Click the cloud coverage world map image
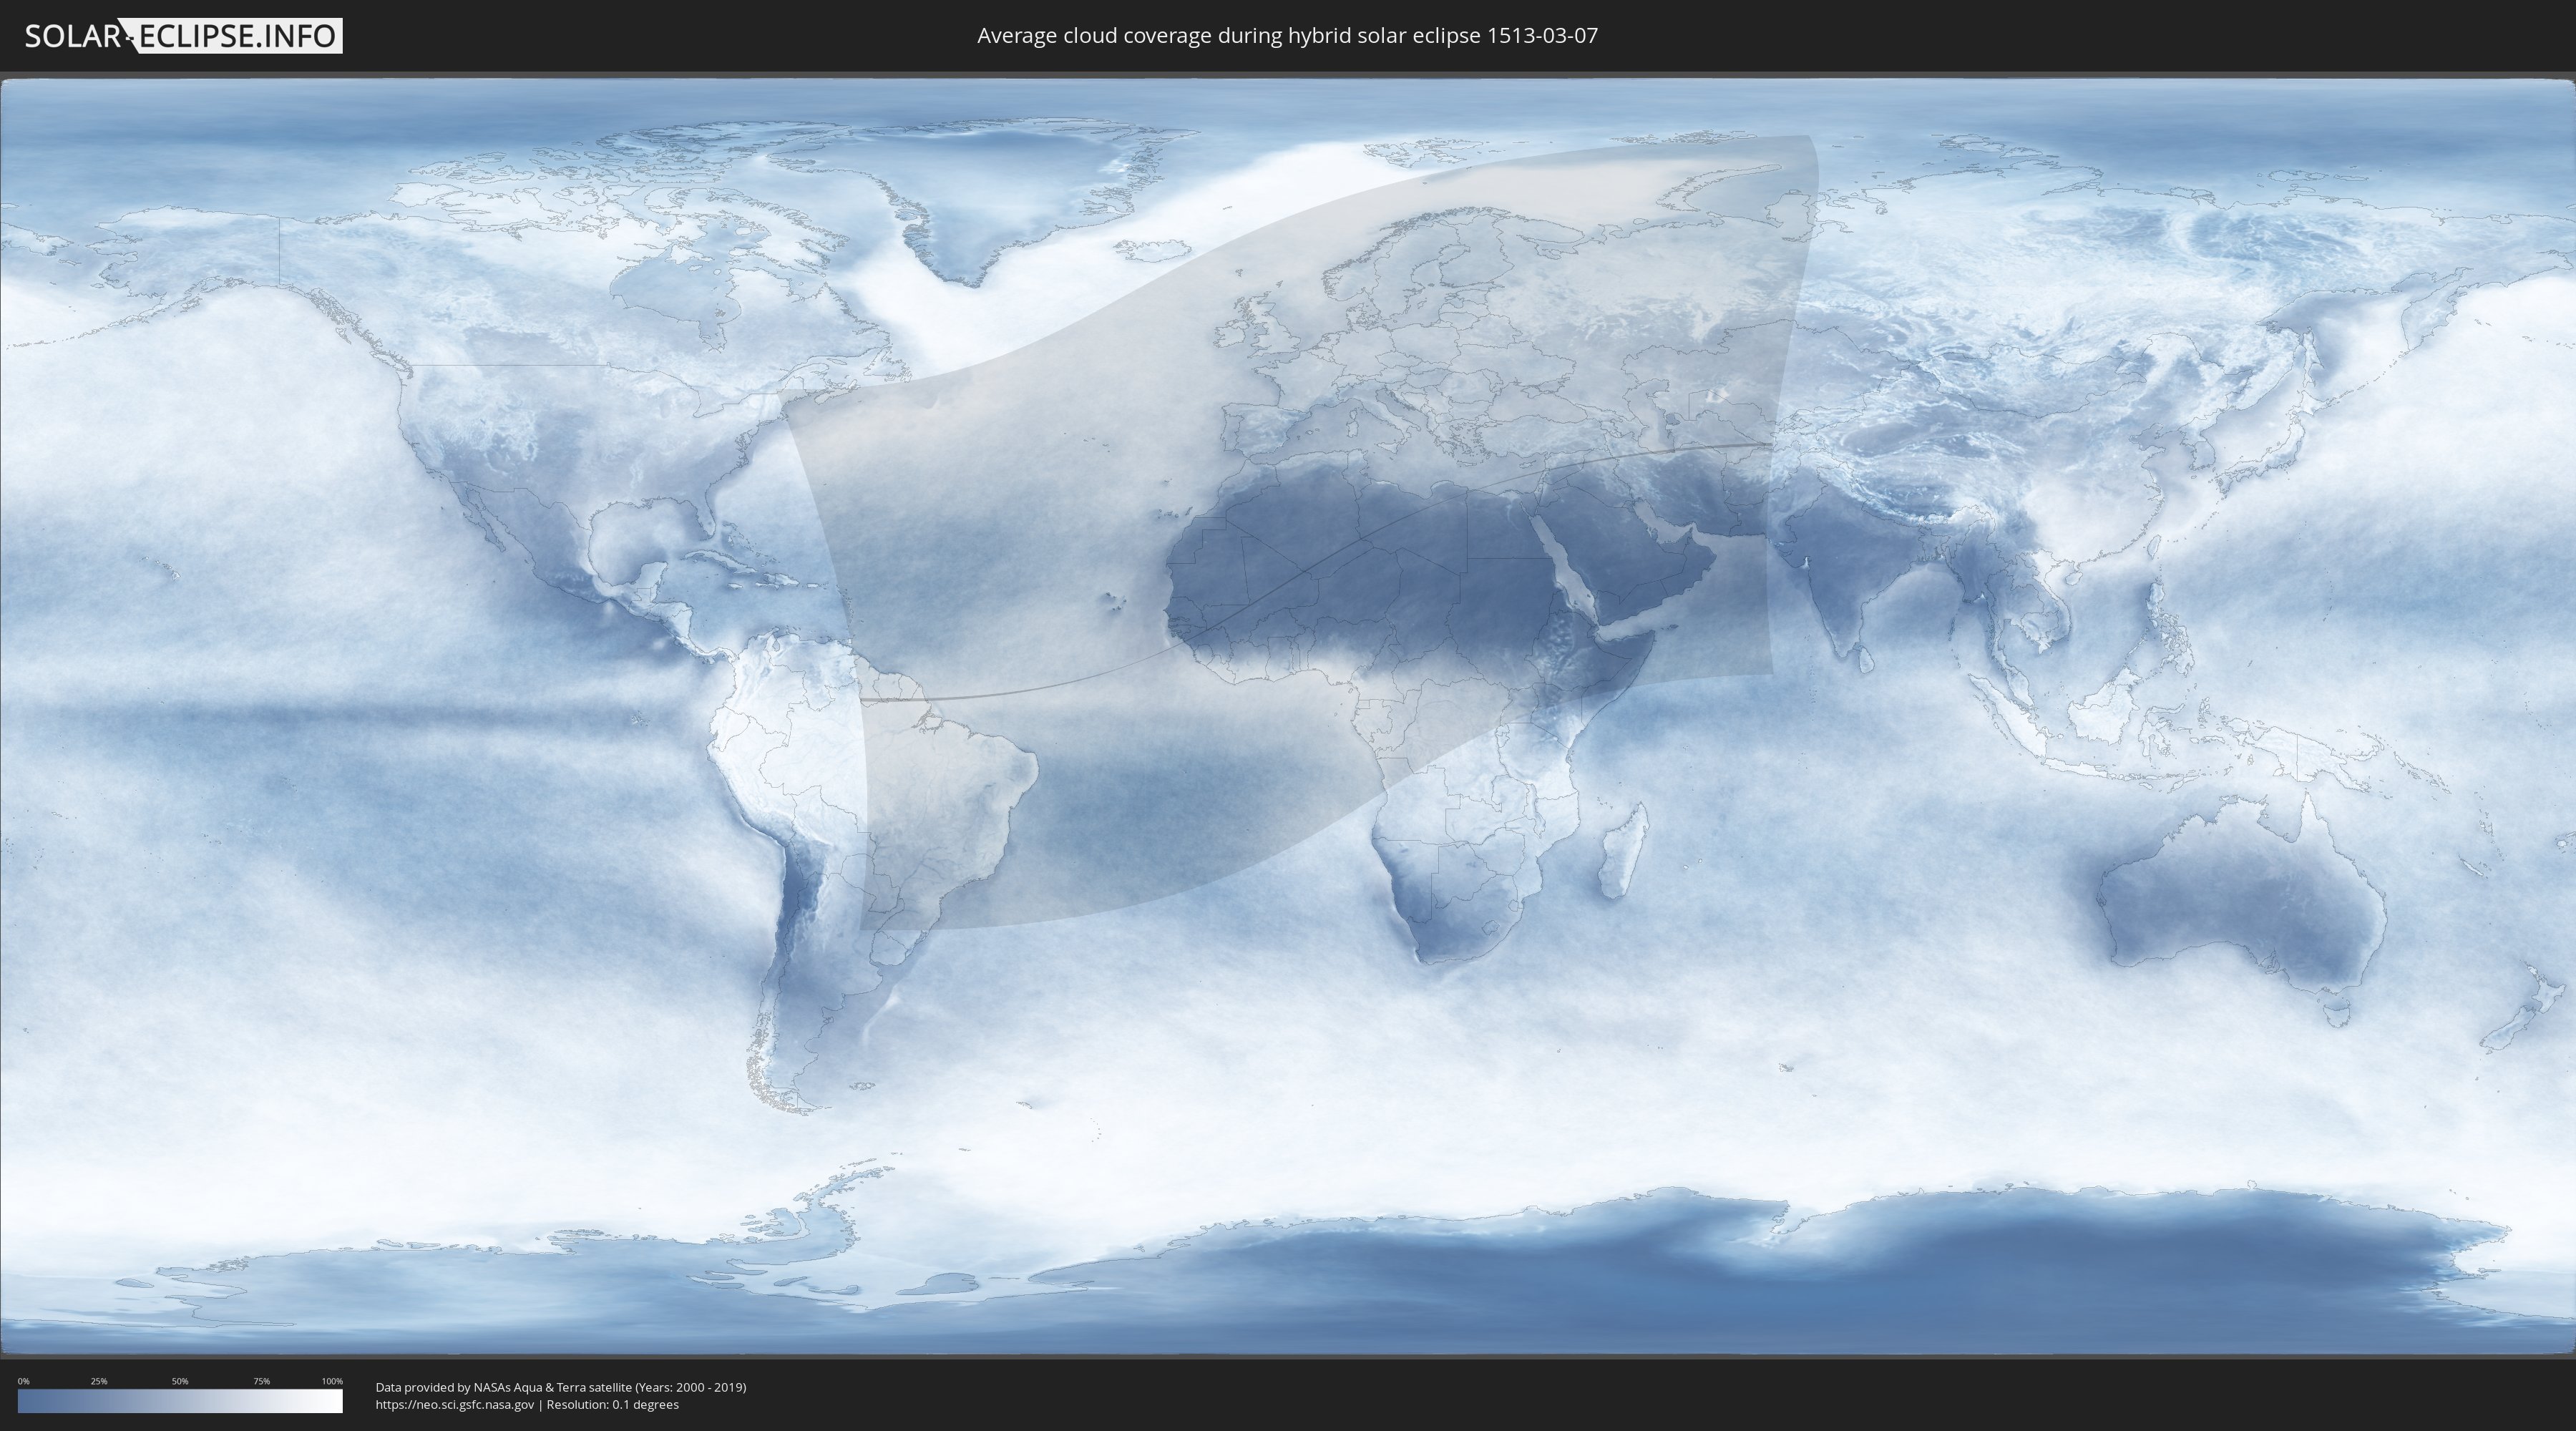Screen dimensions: 2576x1431 coord(1288,716)
